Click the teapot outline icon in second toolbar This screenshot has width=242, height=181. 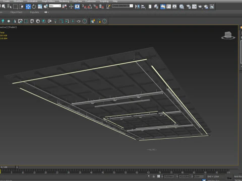[x=79, y=21]
